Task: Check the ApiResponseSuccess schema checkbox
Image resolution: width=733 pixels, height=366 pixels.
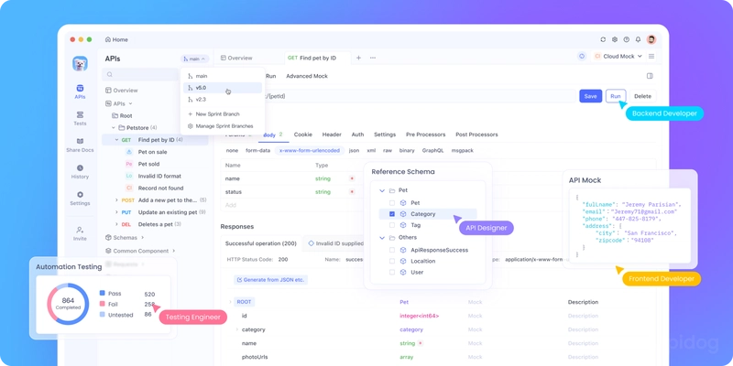Action: click(x=392, y=250)
